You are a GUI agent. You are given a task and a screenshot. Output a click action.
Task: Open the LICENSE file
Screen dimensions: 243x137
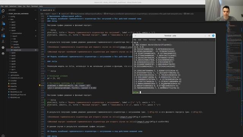pos(13,84)
